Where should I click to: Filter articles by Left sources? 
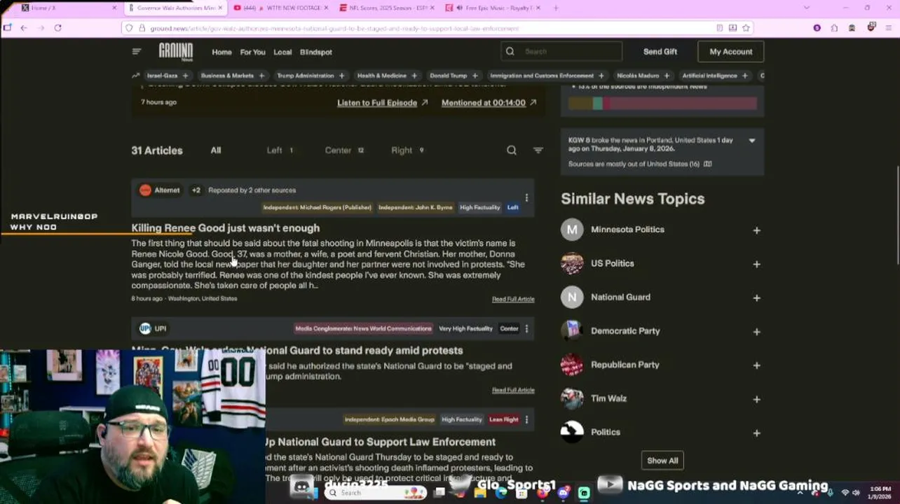[280, 150]
